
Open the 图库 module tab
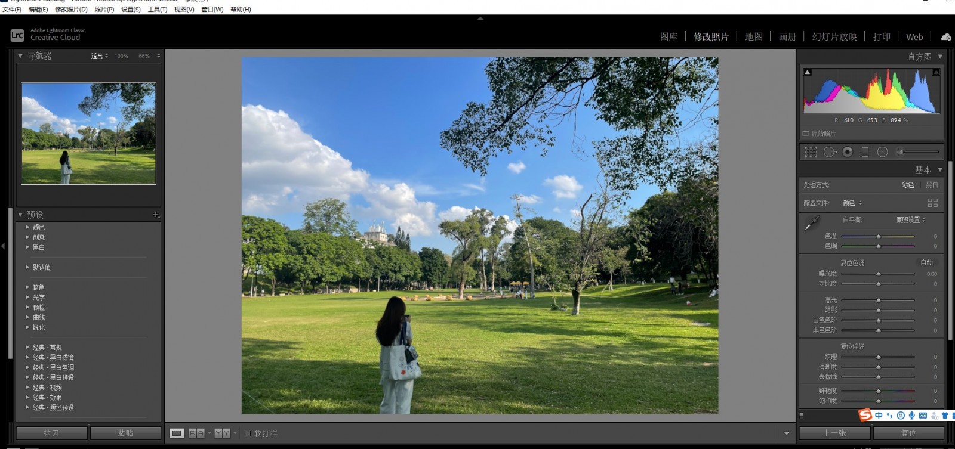pos(668,37)
